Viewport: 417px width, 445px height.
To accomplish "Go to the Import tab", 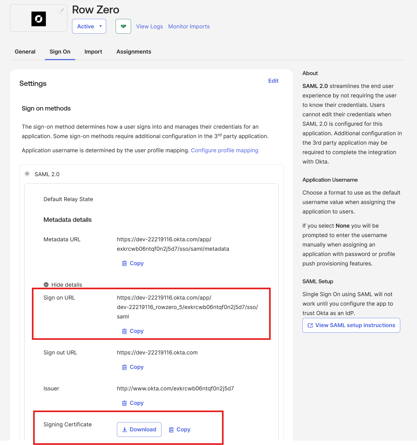I will tap(93, 52).
